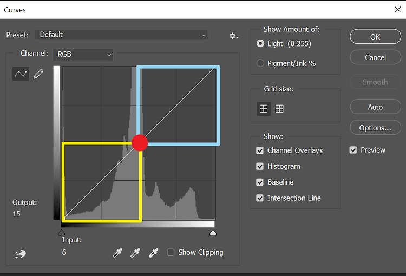This screenshot has height=276, width=406.
Task: Uncheck the Baseline checkbox
Action: 260,182
